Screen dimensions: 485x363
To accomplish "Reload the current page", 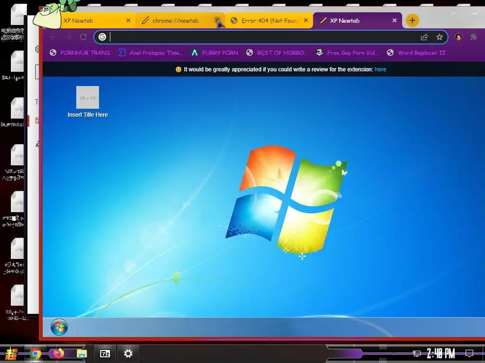I will point(83,37).
